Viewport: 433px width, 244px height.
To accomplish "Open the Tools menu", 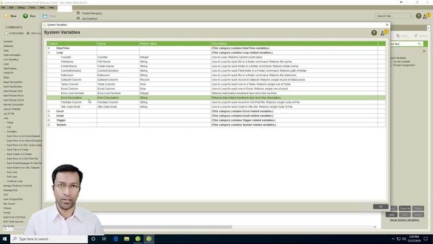I will [x=32, y=7].
